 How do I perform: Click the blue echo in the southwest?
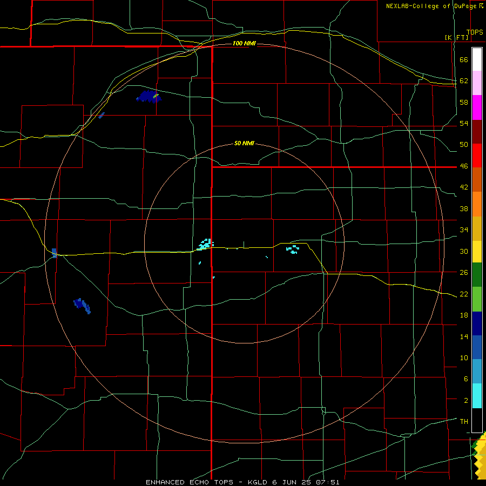(82, 306)
